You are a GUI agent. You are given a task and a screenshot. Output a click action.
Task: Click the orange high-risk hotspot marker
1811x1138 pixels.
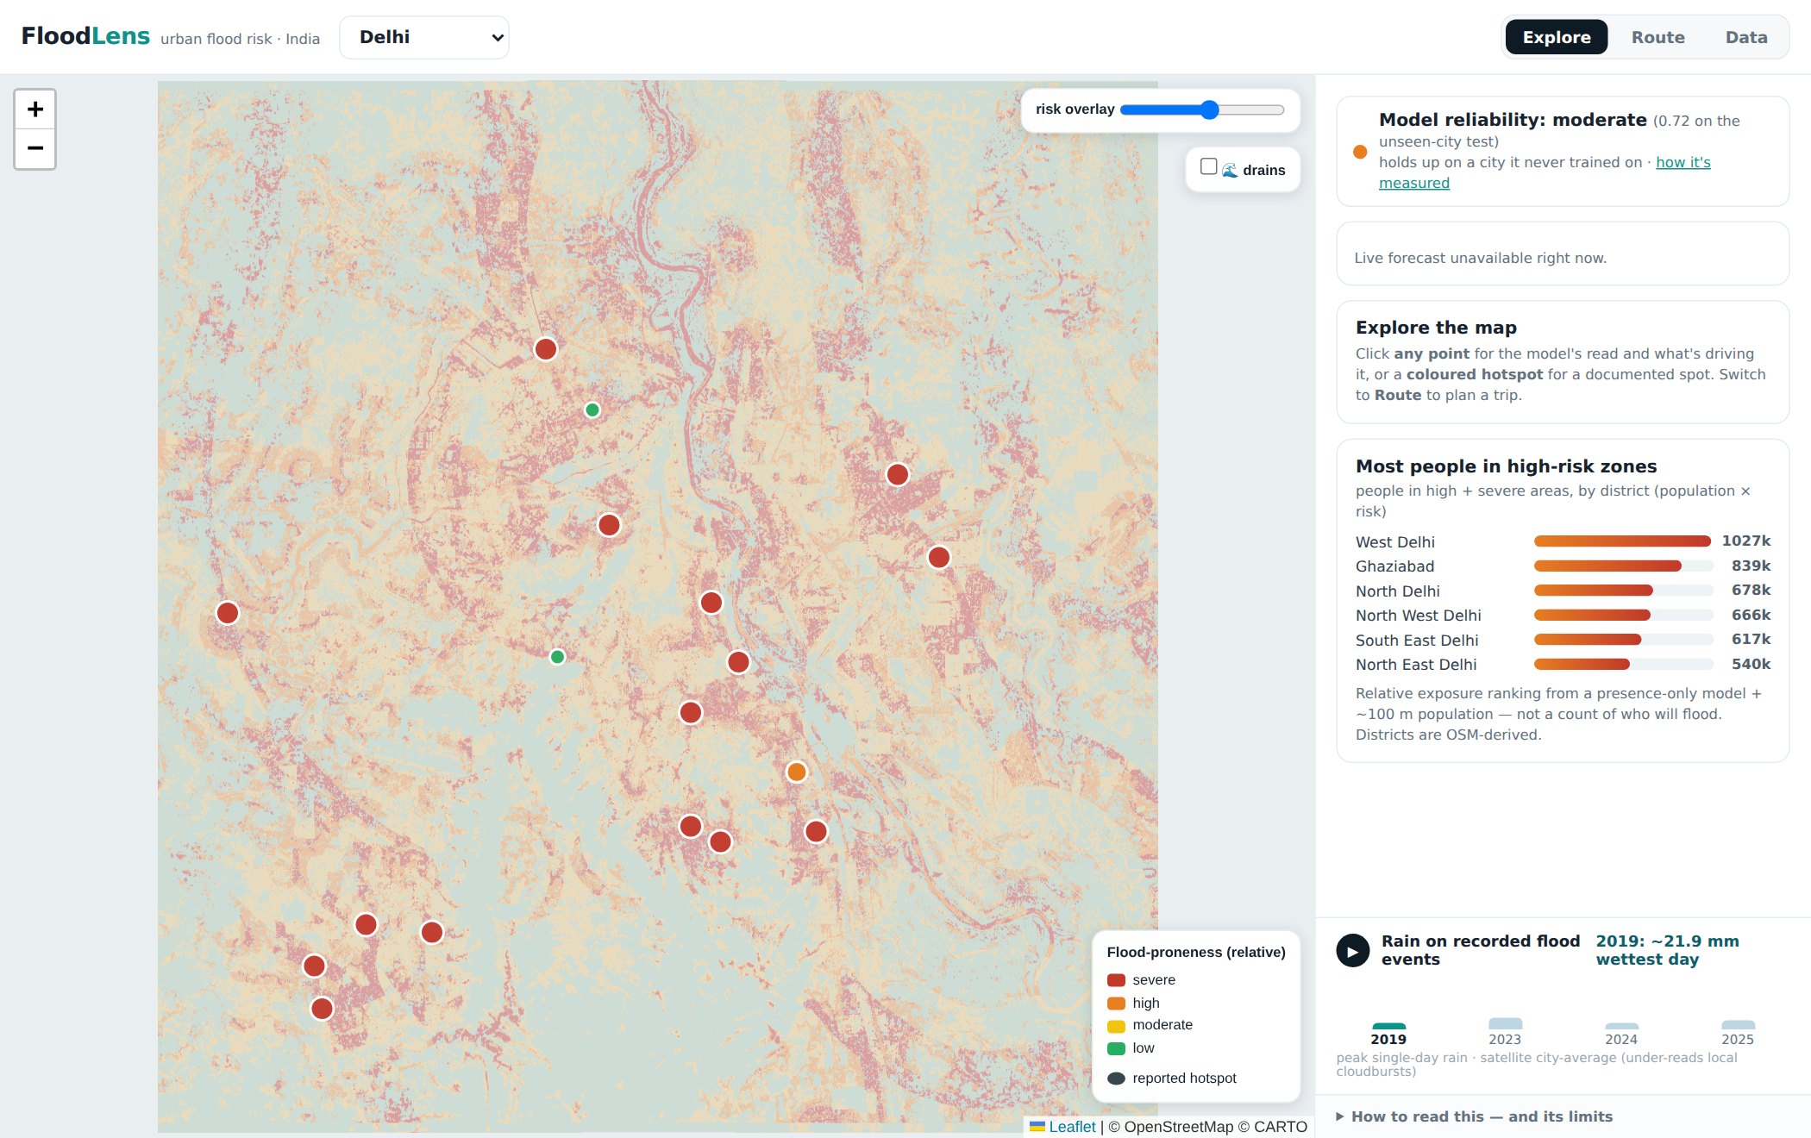(x=796, y=772)
